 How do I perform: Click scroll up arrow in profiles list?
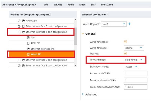[x=75, y=20]
